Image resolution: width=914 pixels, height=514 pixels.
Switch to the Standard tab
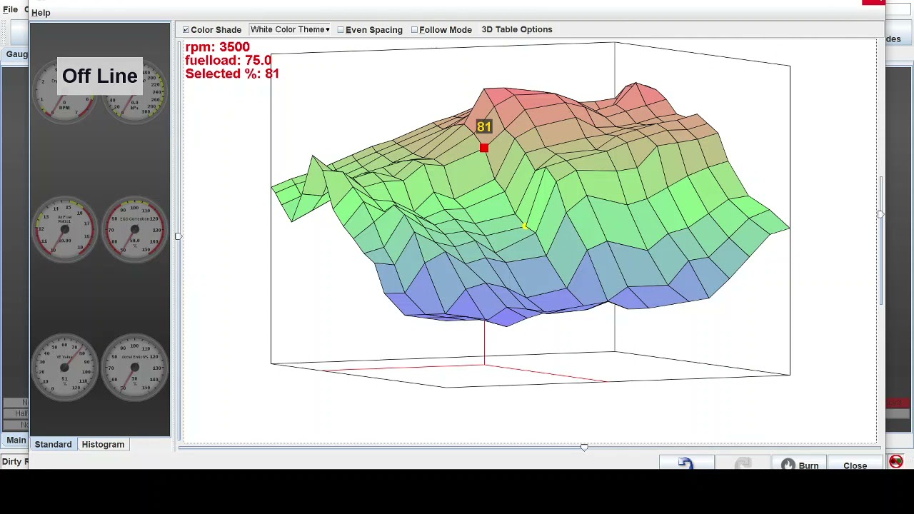point(53,444)
